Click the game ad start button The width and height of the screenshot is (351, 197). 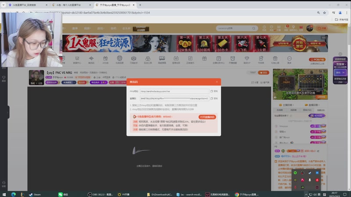pyautogui.click(x=299, y=44)
